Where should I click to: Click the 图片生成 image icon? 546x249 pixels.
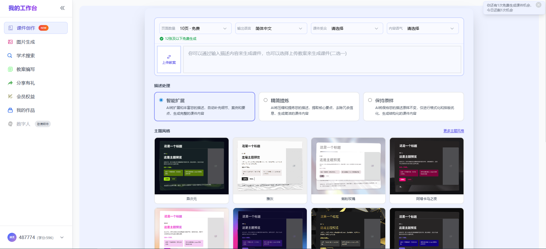coord(10,42)
